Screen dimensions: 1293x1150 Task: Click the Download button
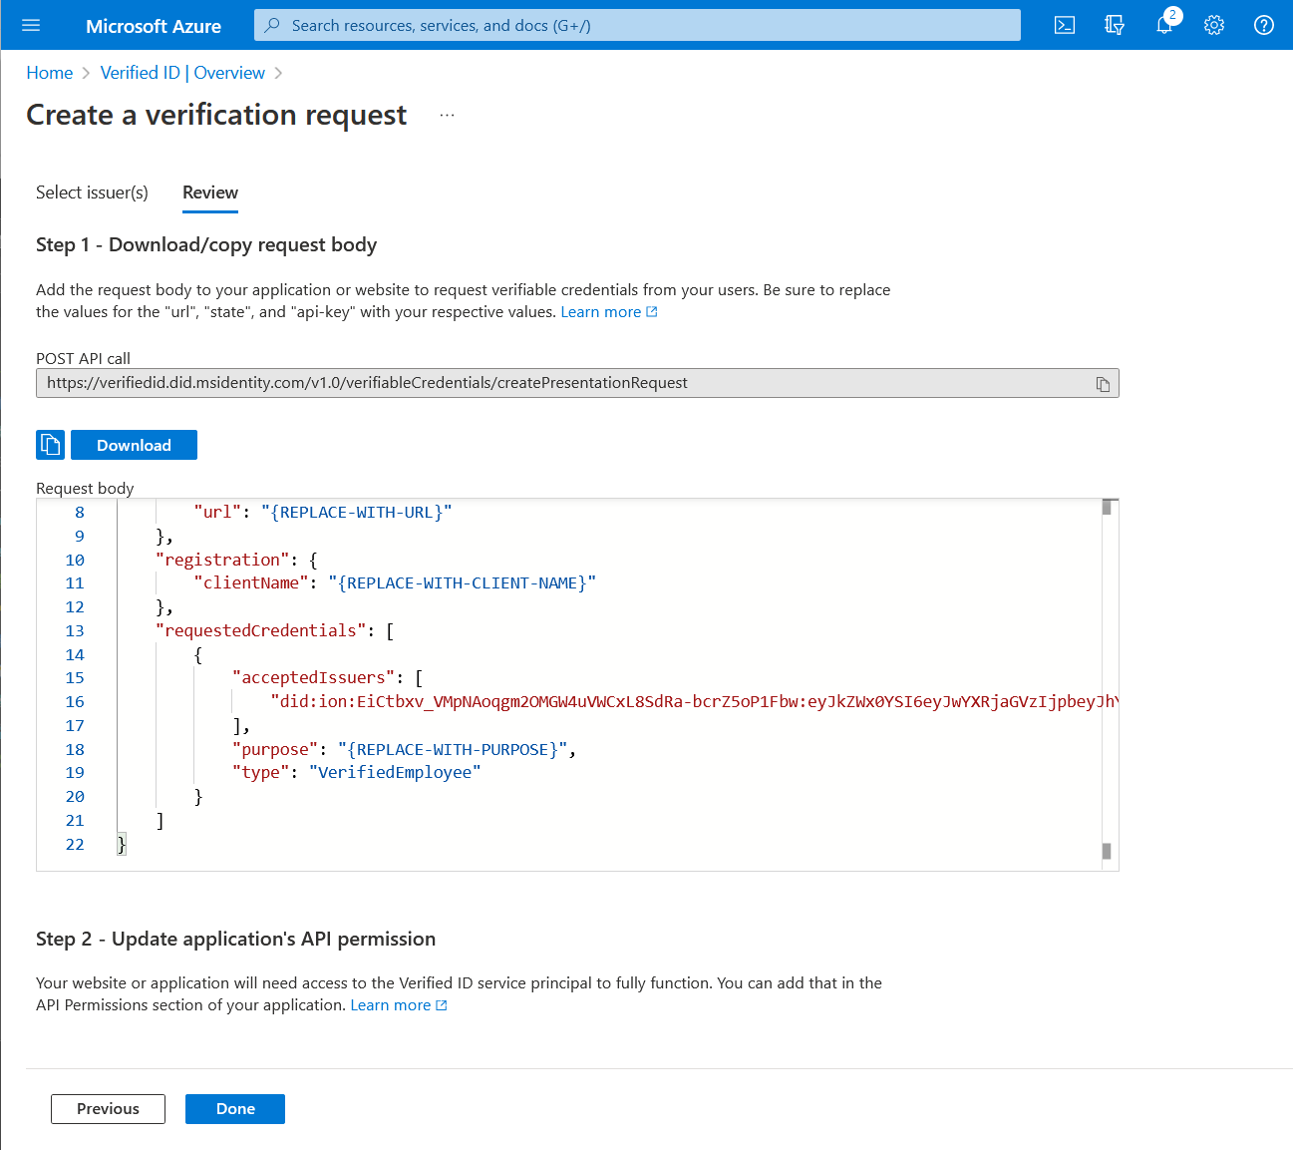(134, 445)
